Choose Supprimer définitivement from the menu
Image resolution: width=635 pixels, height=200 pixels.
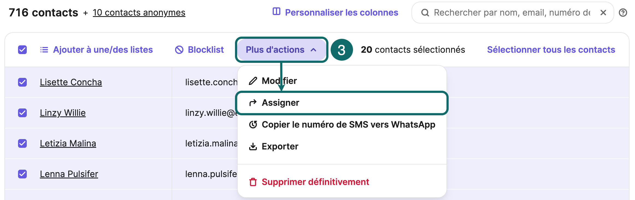coord(315,181)
